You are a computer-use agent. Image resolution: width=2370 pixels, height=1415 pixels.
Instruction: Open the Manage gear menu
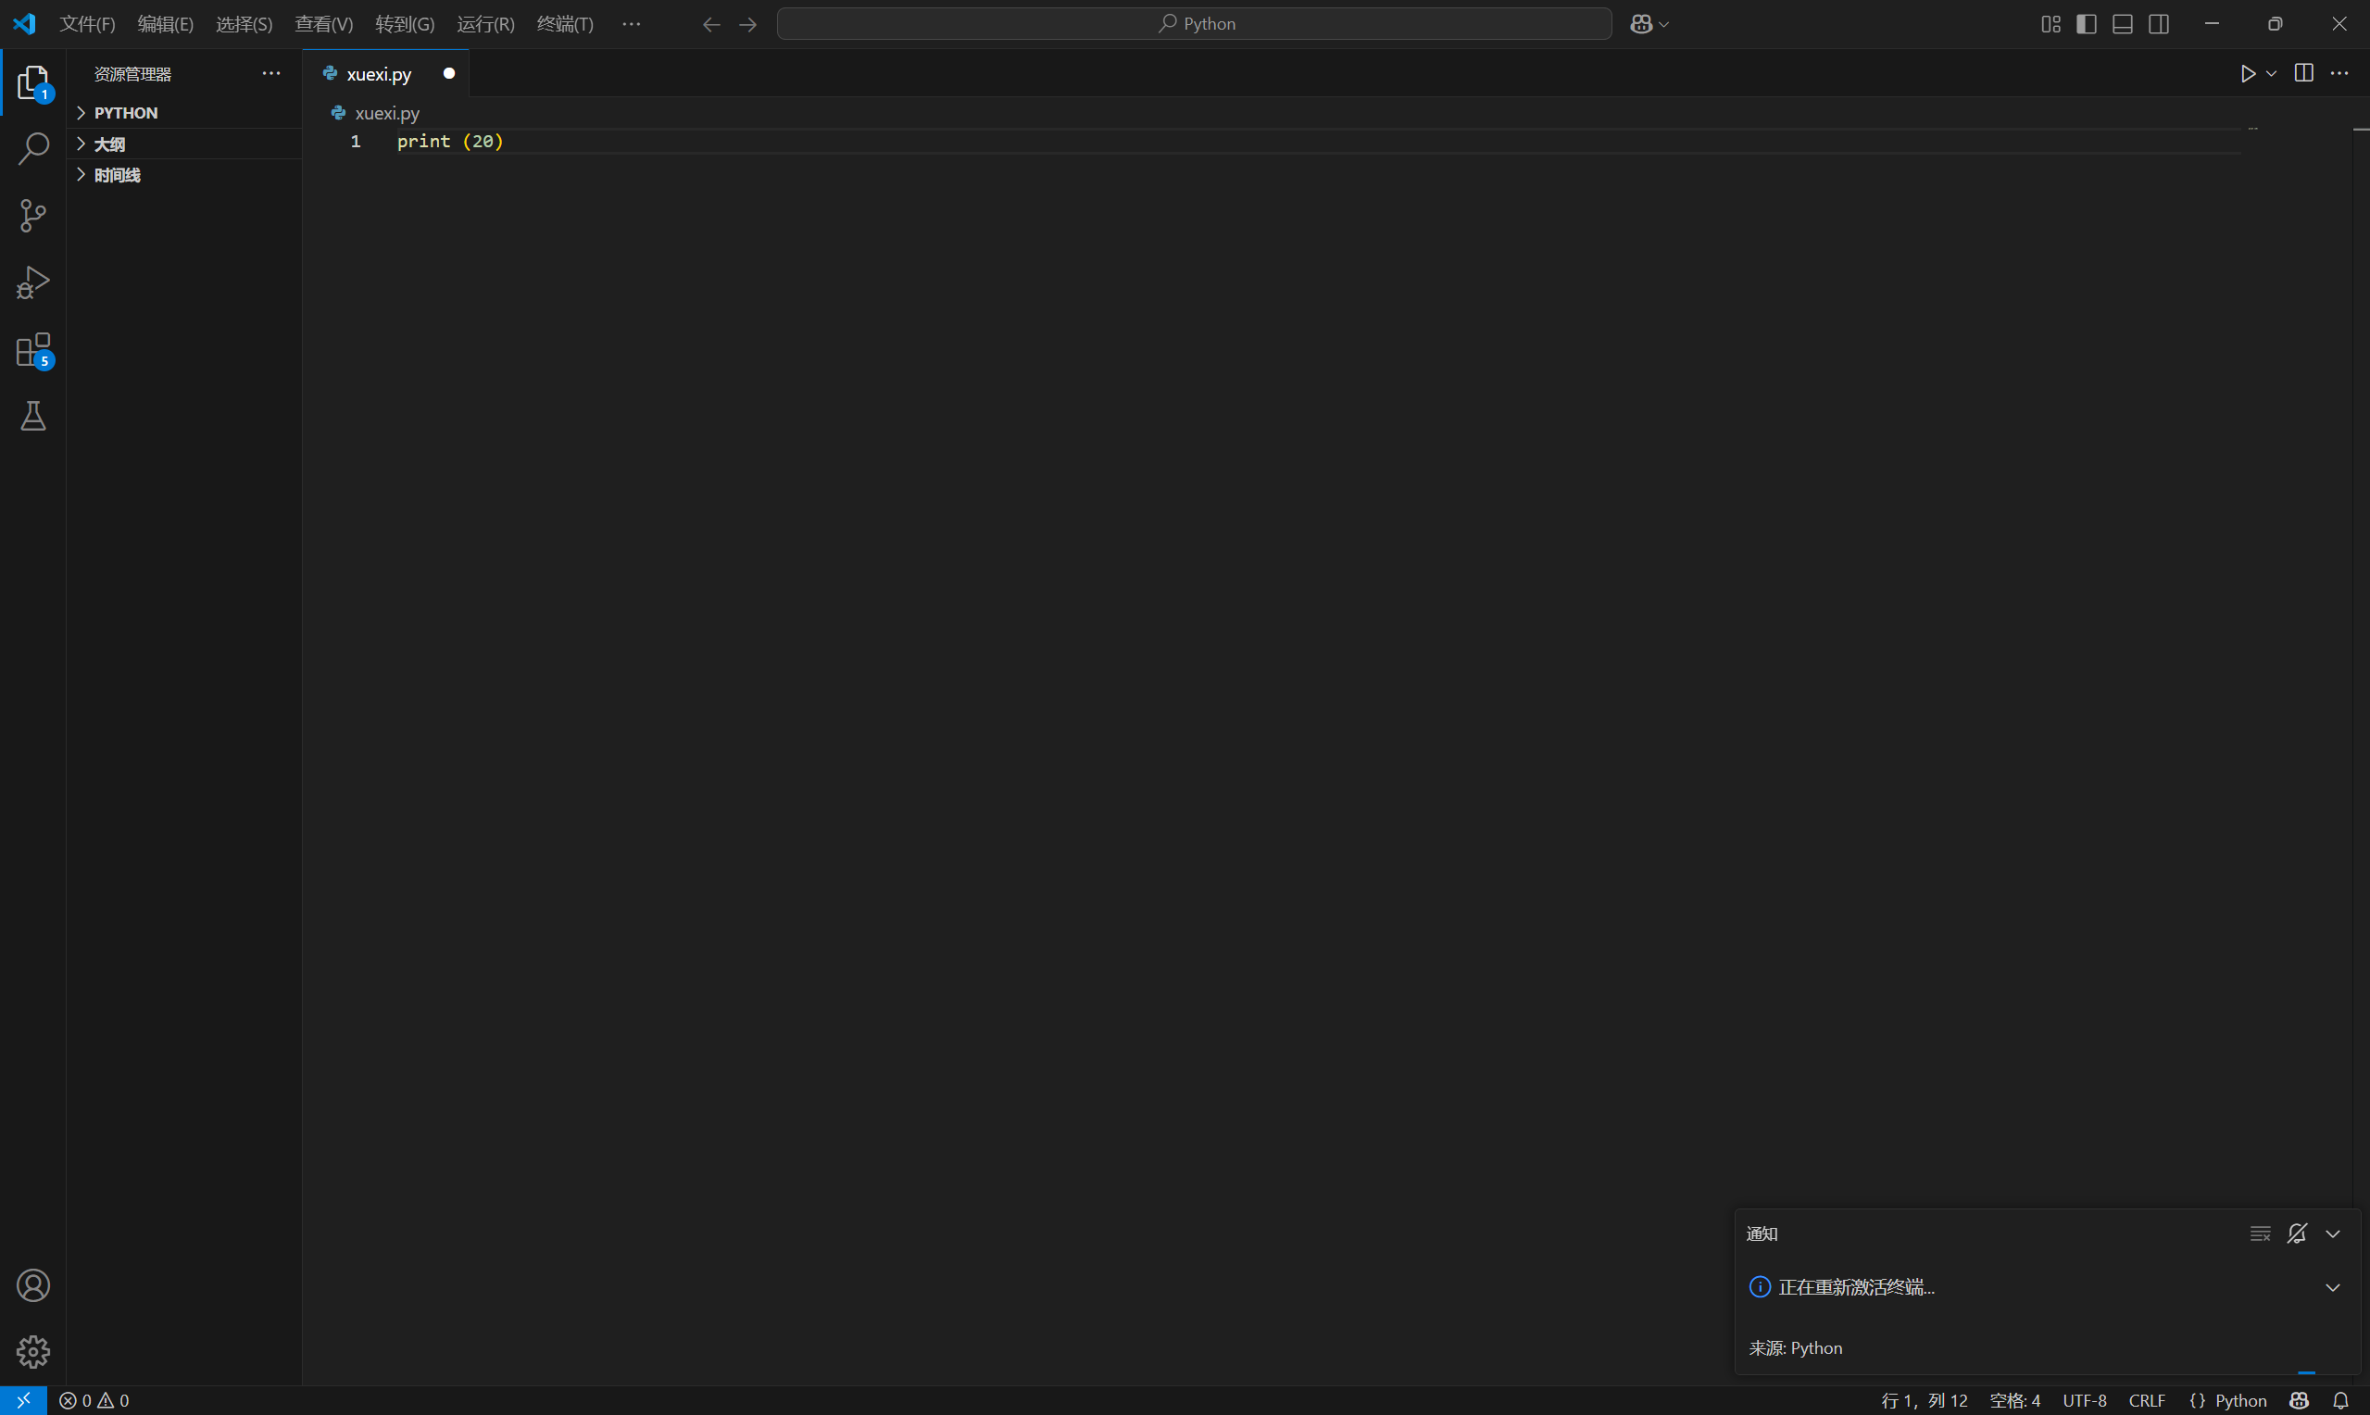coord(33,1351)
